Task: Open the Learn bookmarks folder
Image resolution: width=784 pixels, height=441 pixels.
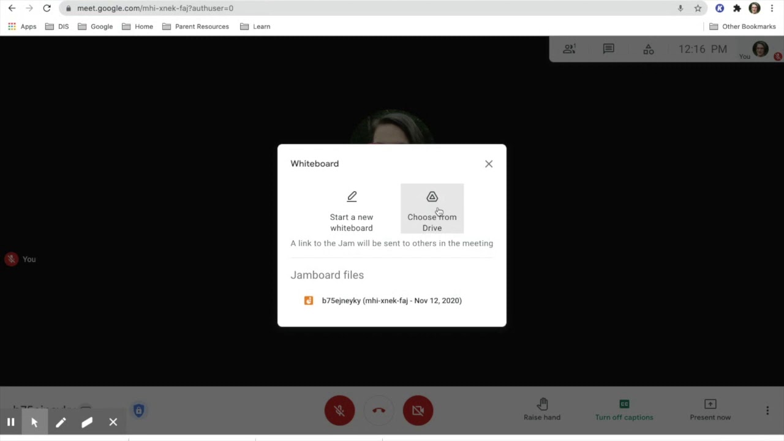Action: click(x=255, y=26)
